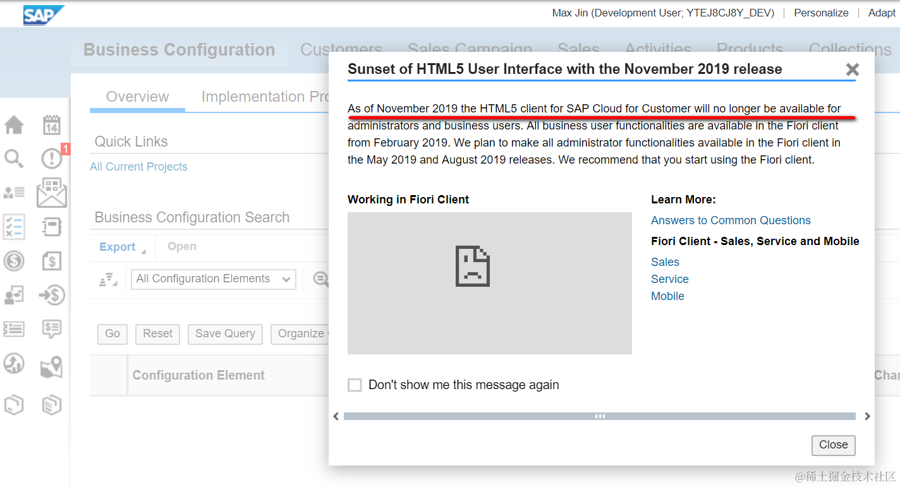Screen dimensions: 900x487
Task: Open the person with list lines icon
Action: coord(14,192)
